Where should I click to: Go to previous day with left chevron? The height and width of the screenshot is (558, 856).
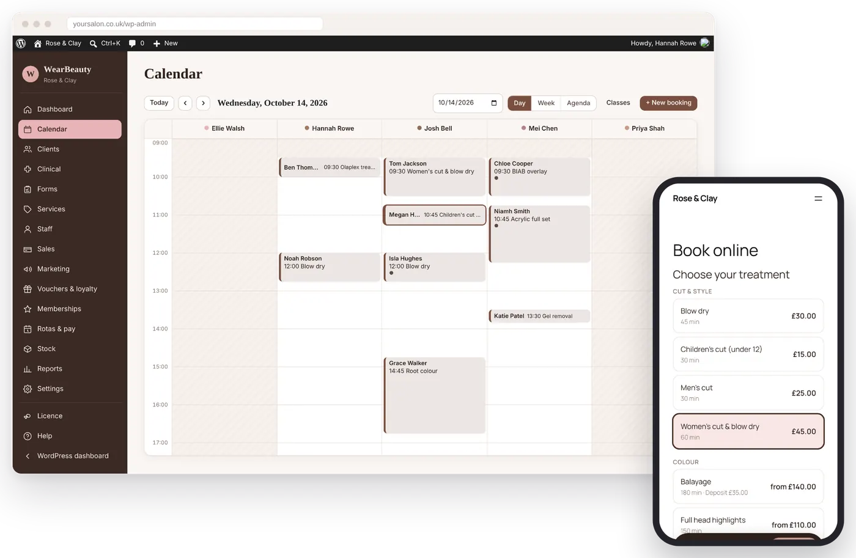pos(185,103)
